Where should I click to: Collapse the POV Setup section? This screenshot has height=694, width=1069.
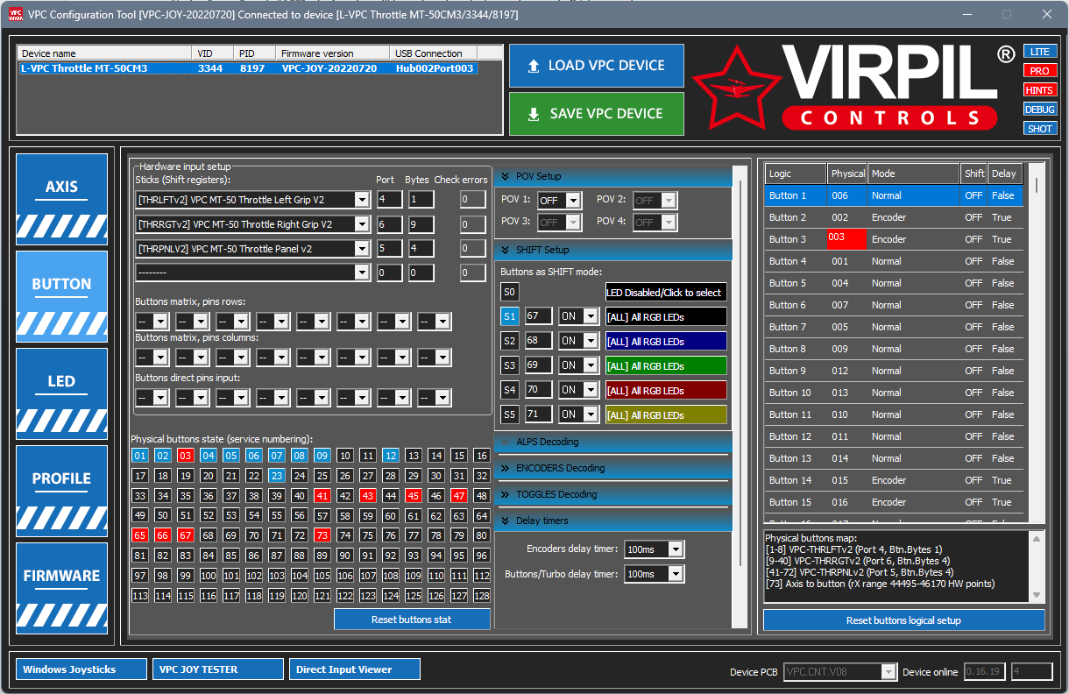pyautogui.click(x=612, y=176)
